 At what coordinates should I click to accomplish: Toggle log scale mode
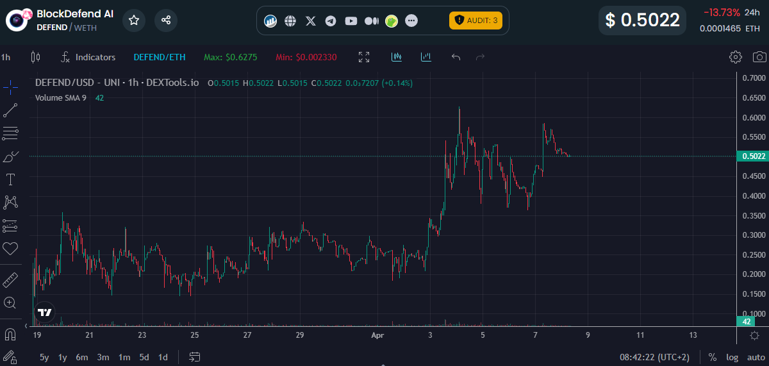pos(732,357)
